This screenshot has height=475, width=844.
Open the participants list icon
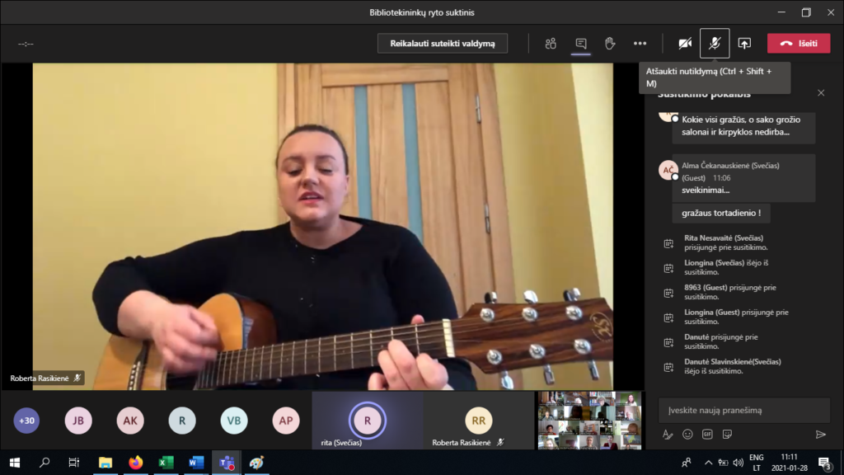pyautogui.click(x=551, y=43)
